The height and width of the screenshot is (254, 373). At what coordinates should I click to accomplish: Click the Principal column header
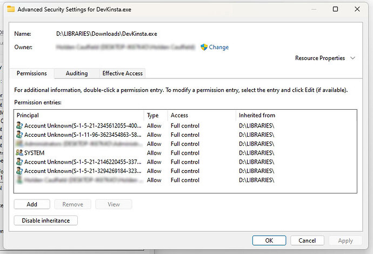pos(79,115)
